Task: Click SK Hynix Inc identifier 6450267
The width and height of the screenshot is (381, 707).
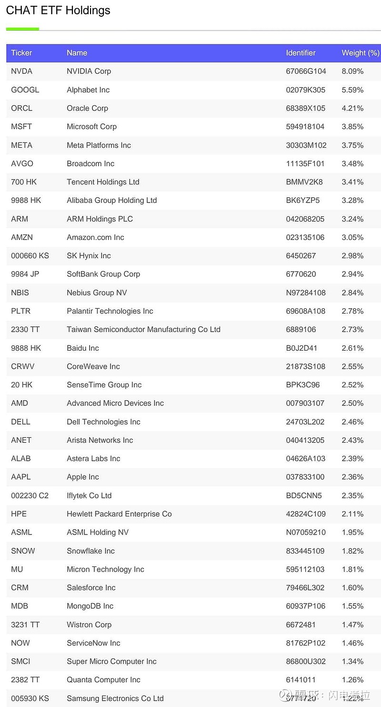Action: click(301, 256)
